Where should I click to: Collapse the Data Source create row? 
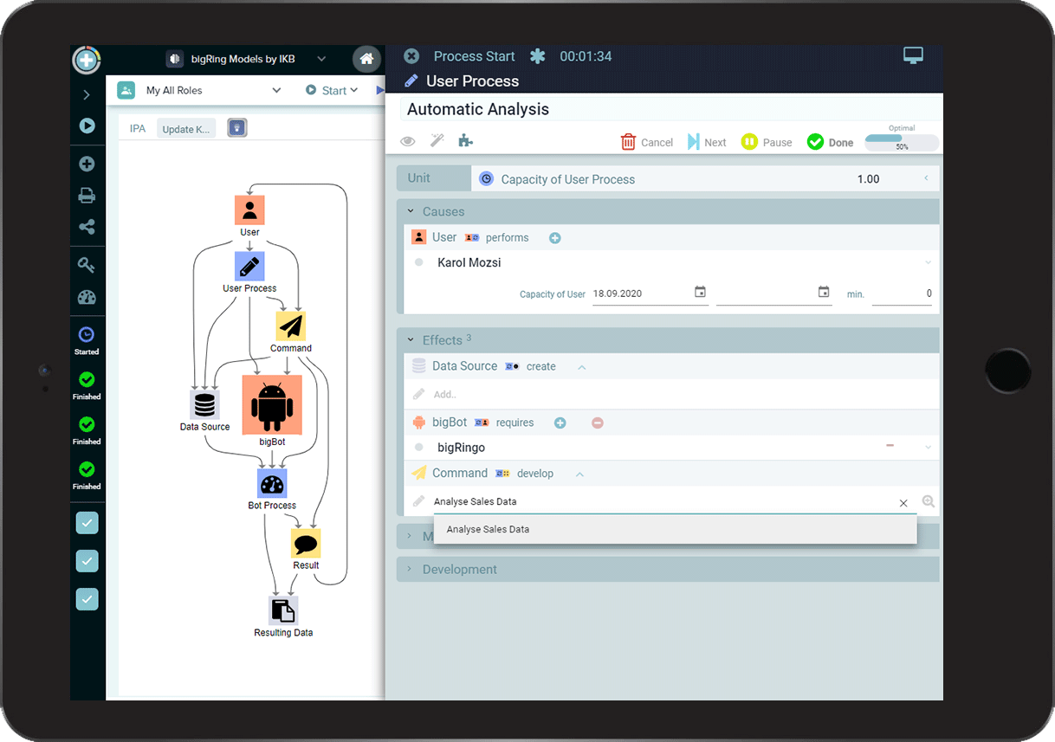(582, 367)
